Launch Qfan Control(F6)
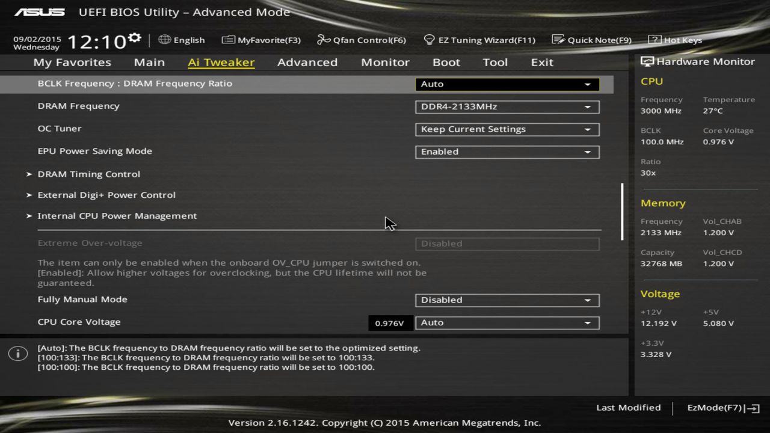The image size is (770, 433). click(362, 40)
